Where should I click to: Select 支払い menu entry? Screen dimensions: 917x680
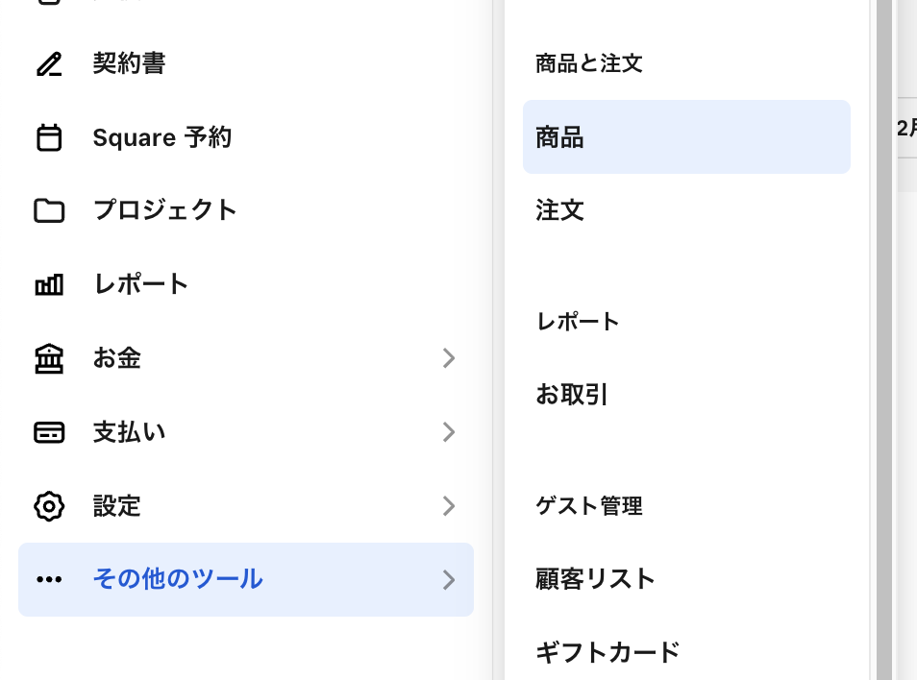point(246,432)
